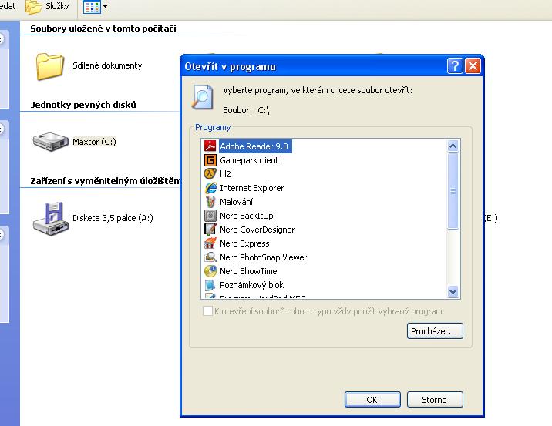Select the Nero BackItUp icon

point(210,216)
